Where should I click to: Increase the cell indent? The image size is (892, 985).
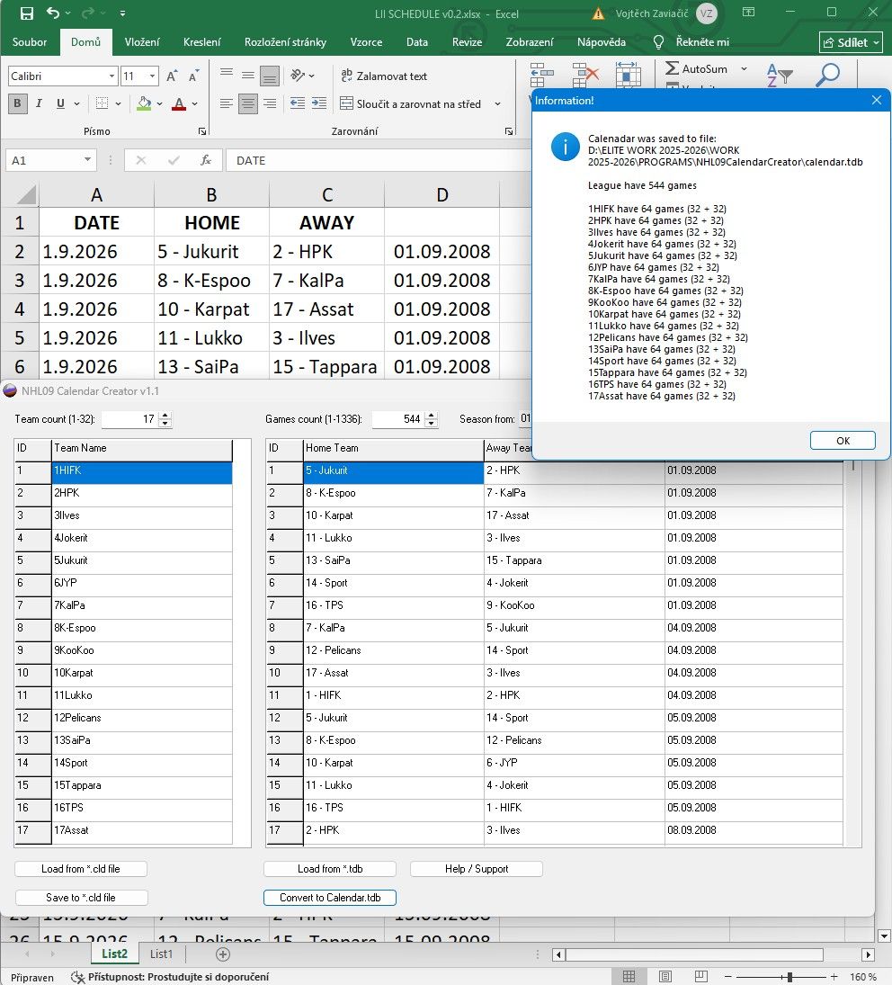[319, 103]
